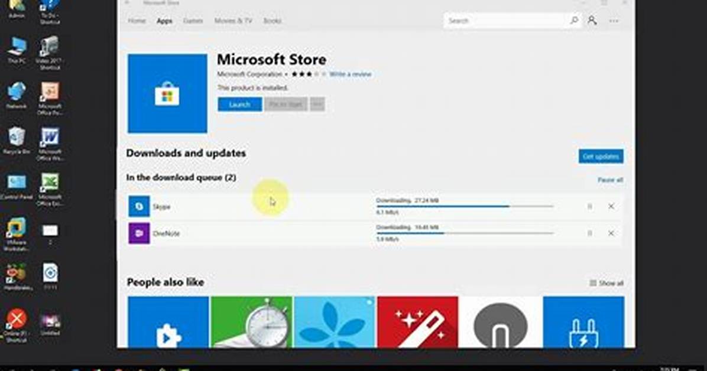Open the more options button beside Pin to Start

point(317,104)
